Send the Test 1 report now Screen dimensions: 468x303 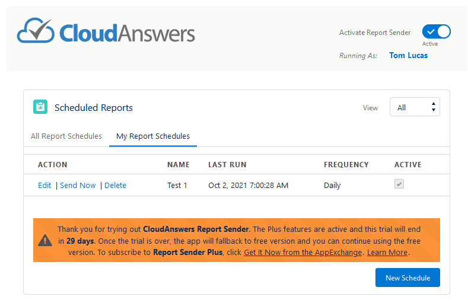78,185
